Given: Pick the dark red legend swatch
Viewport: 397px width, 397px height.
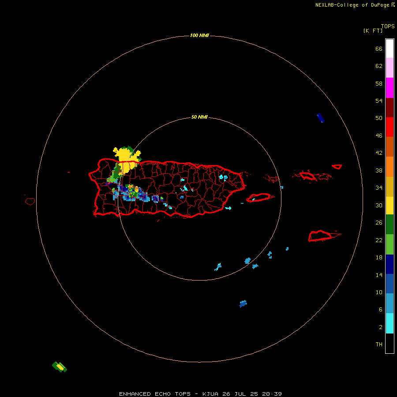Looking at the screenshot, I should 390,107.
